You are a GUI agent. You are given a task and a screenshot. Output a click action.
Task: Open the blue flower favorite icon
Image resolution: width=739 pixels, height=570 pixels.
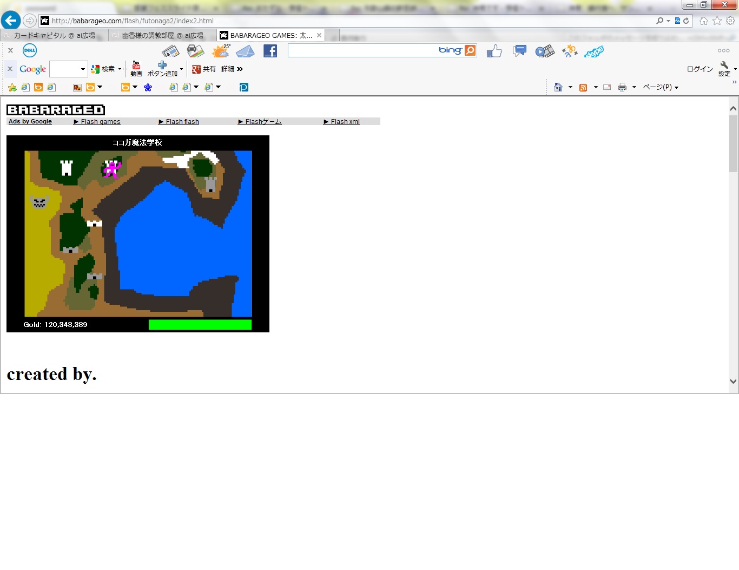(148, 87)
